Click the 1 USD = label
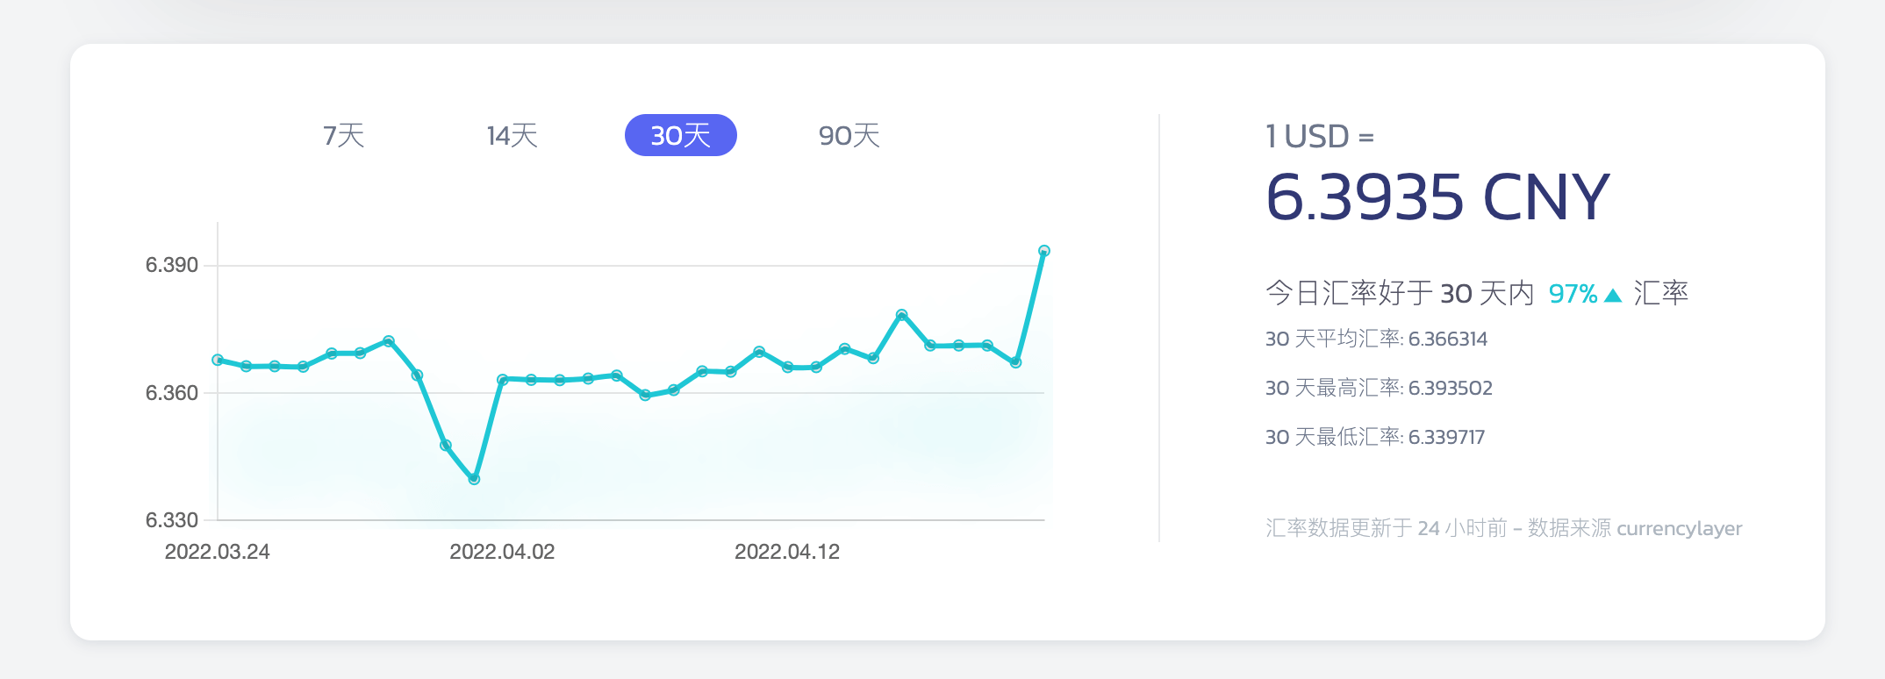The width and height of the screenshot is (1885, 679). pos(1319,137)
